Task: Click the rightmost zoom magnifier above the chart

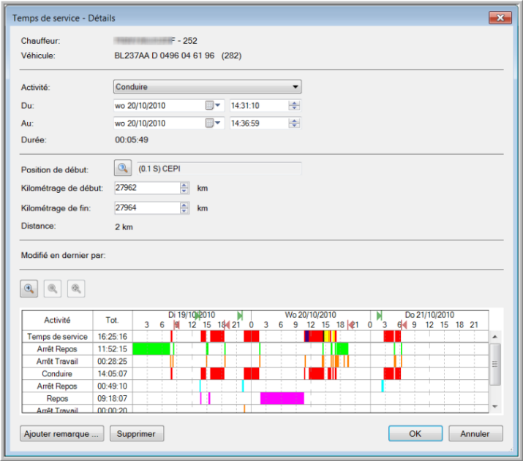Action: 76,289
